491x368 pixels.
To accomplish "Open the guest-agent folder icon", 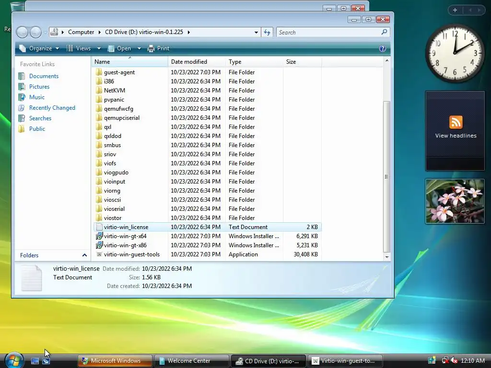I will point(99,72).
